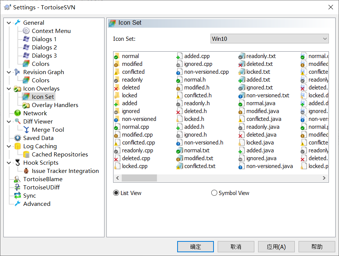Image resolution: width=339 pixels, height=256 pixels.
Task: Collapse the Hook Scripts tree node
Action: click(9, 163)
